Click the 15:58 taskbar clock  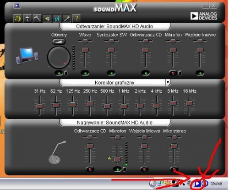(217, 184)
